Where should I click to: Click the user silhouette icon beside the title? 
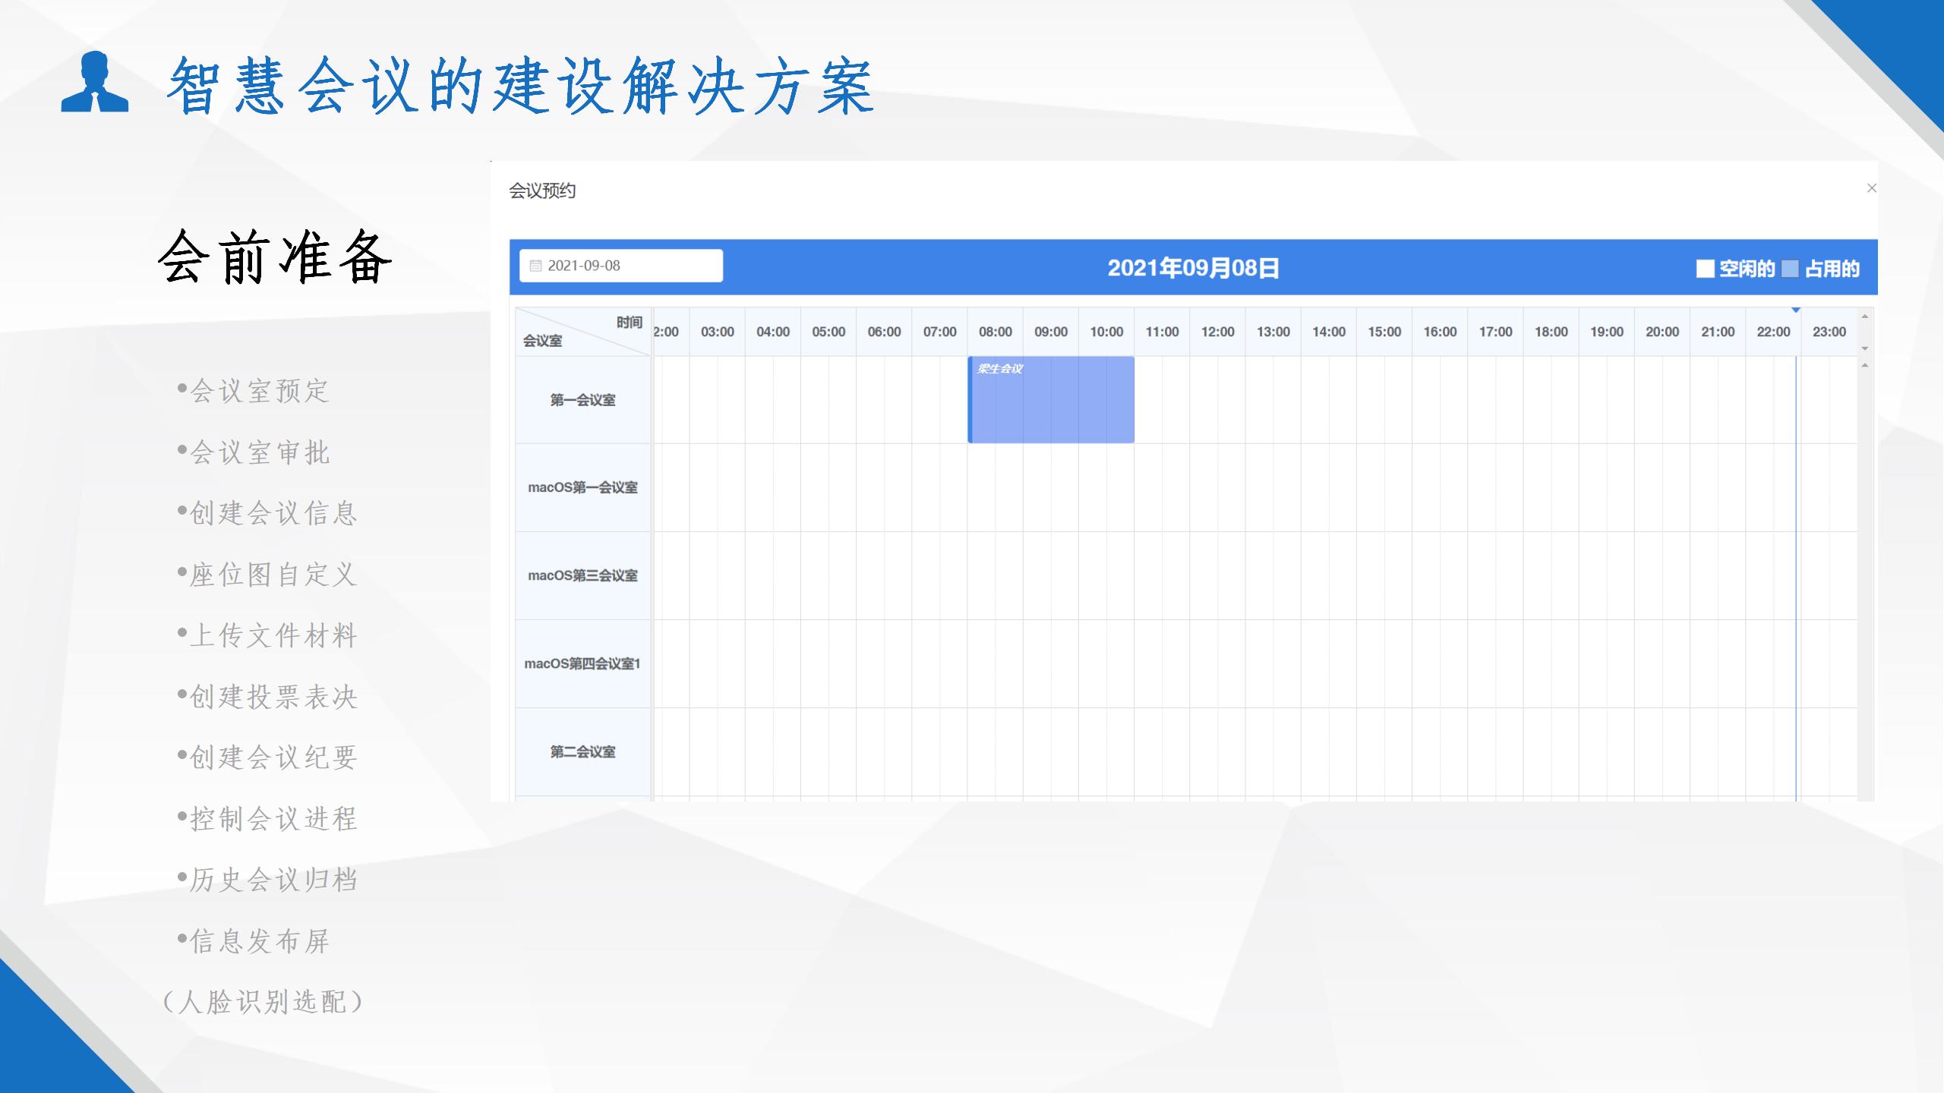95,82
